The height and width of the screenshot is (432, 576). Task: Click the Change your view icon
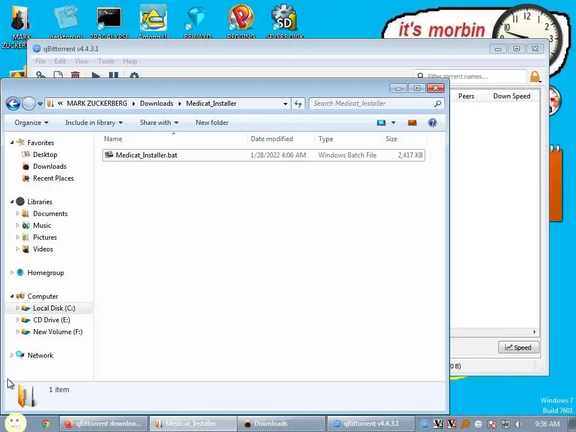click(381, 123)
